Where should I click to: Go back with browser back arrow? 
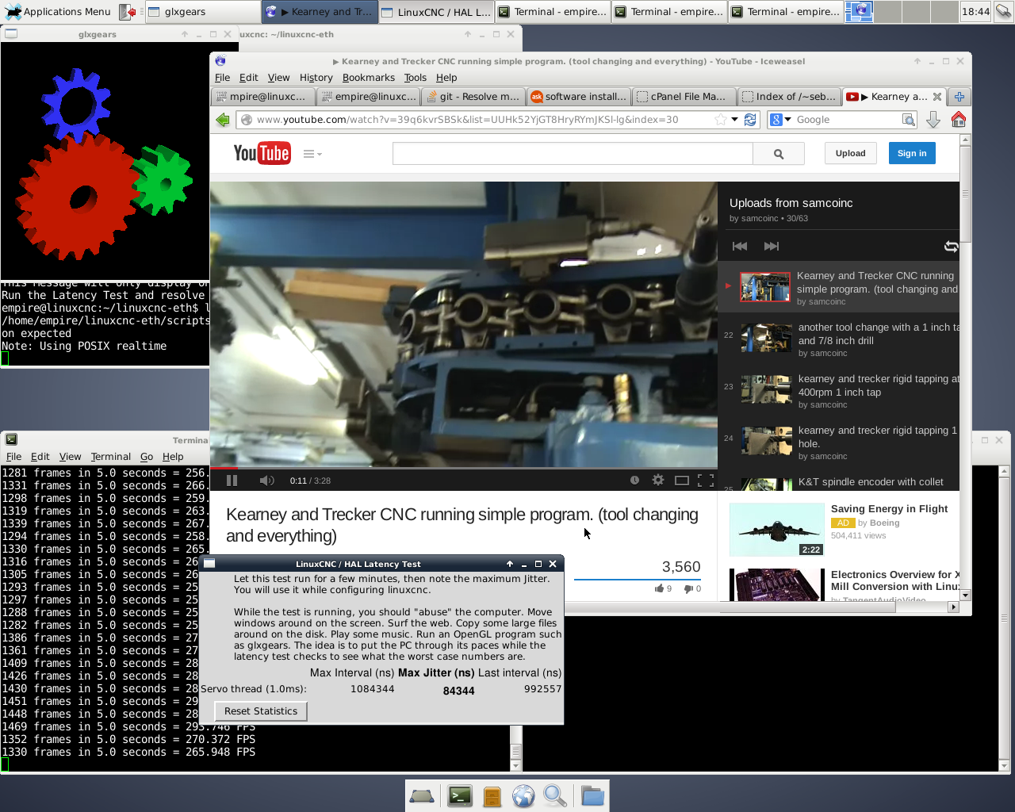[223, 120]
